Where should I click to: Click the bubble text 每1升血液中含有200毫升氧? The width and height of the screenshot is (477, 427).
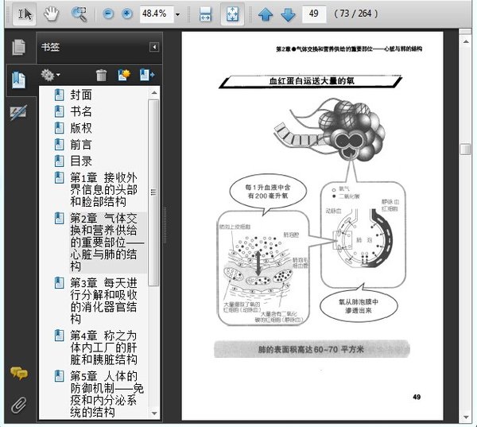point(268,192)
